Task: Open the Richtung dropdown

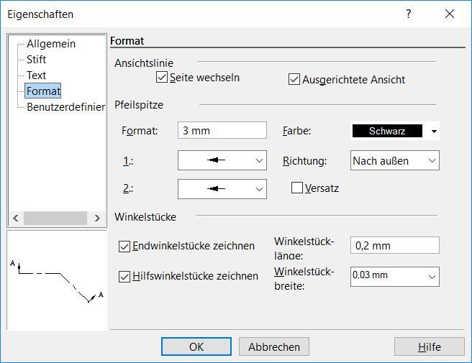Action: coord(394,160)
